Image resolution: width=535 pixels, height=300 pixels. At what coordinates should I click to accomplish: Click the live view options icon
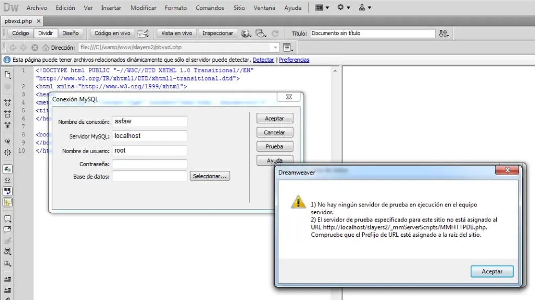143,33
